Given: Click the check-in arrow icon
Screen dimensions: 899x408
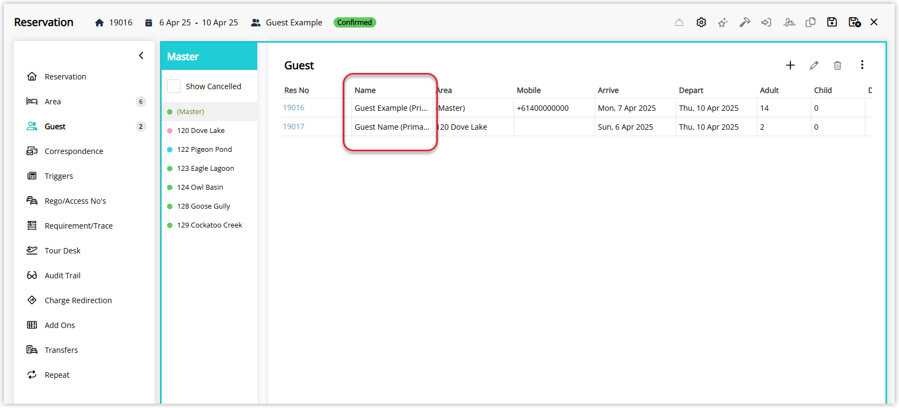Looking at the screenshot, I should [x=766, y=22].
